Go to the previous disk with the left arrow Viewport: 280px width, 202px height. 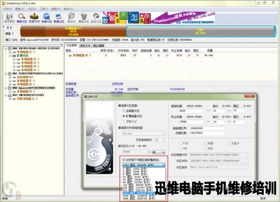pos(8,27)
